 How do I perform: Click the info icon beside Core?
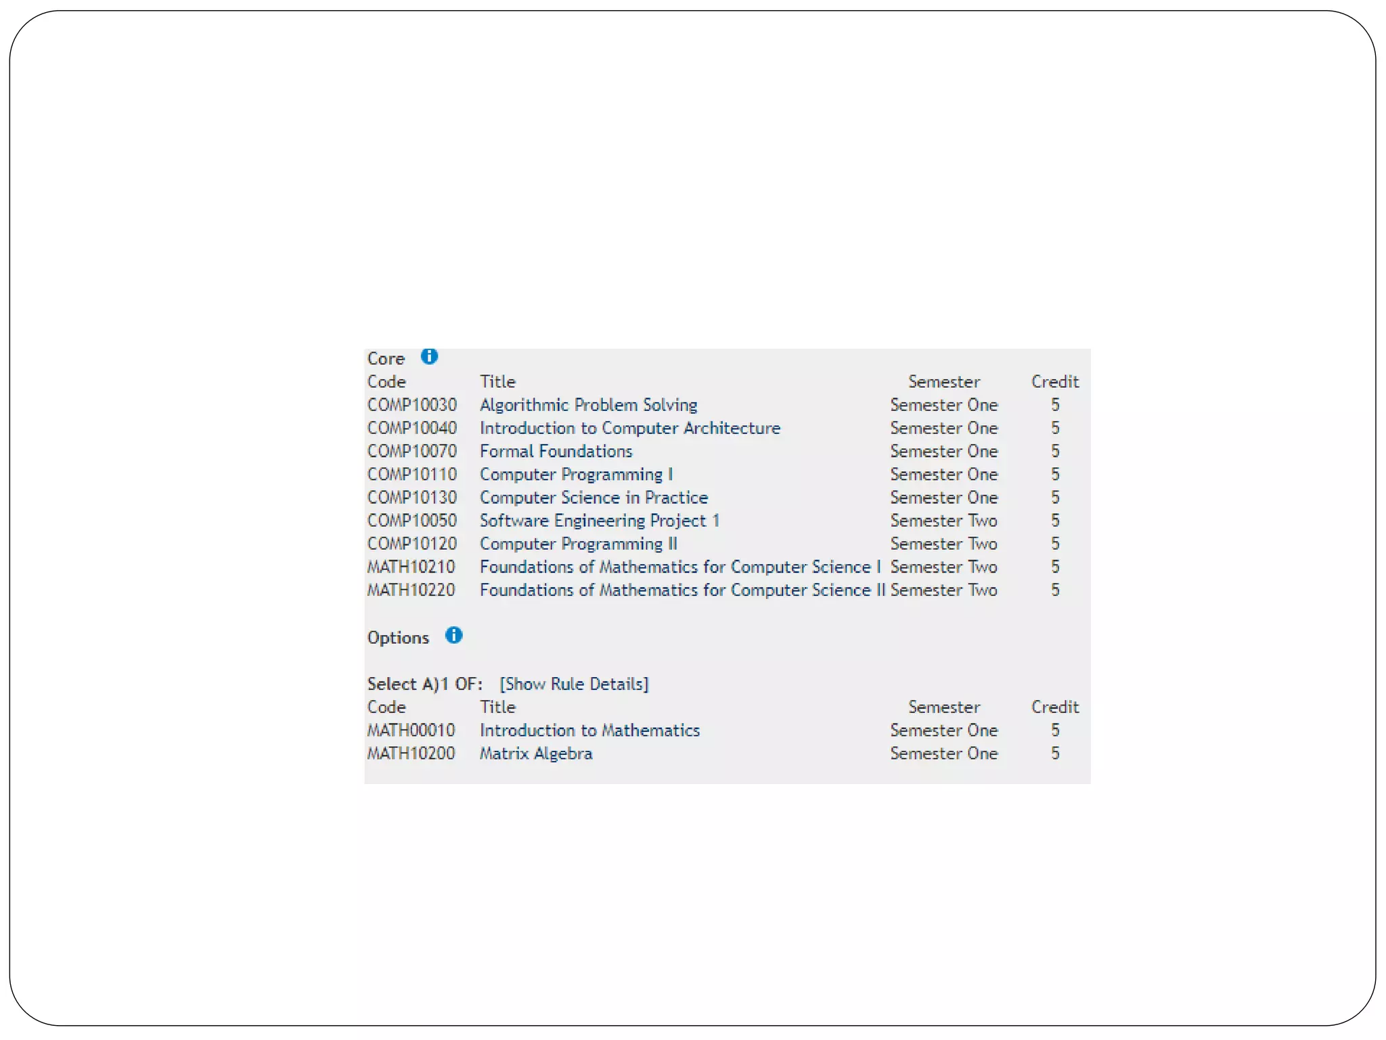(429, 356)
